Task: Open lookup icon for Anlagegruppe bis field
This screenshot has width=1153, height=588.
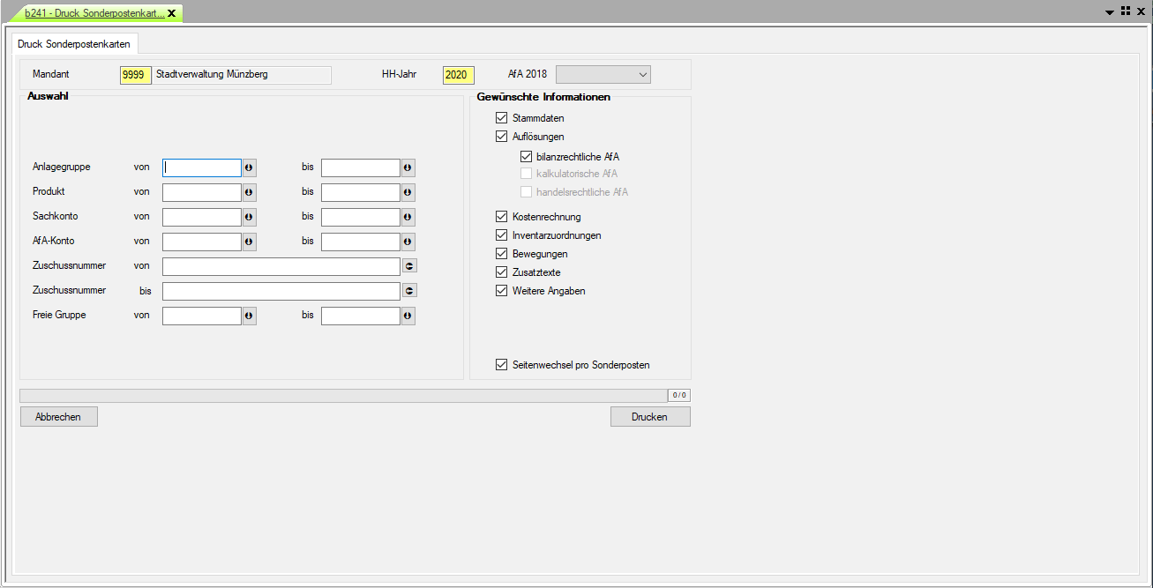Action: pyautogui.click(x=408, y=168)
